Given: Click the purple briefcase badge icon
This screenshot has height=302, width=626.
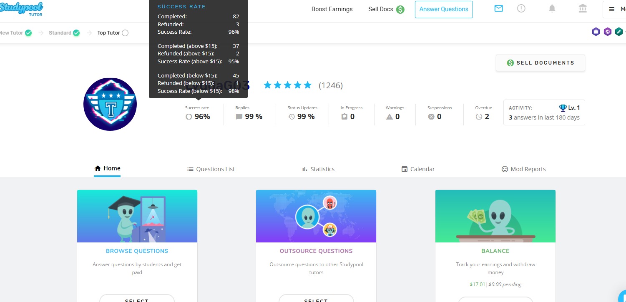Looking at the screenshot, I should 596,32.
